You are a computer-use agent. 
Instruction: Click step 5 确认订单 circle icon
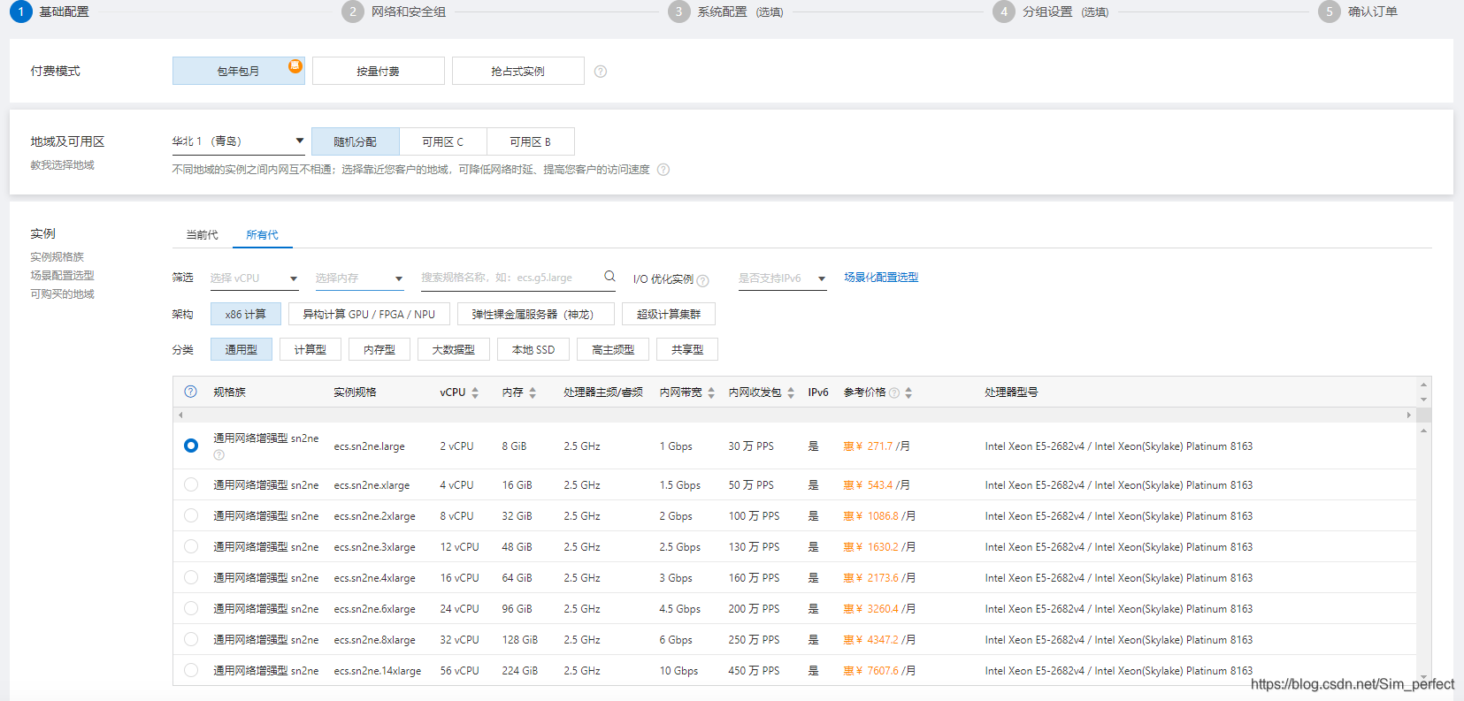pos(1329,11)
